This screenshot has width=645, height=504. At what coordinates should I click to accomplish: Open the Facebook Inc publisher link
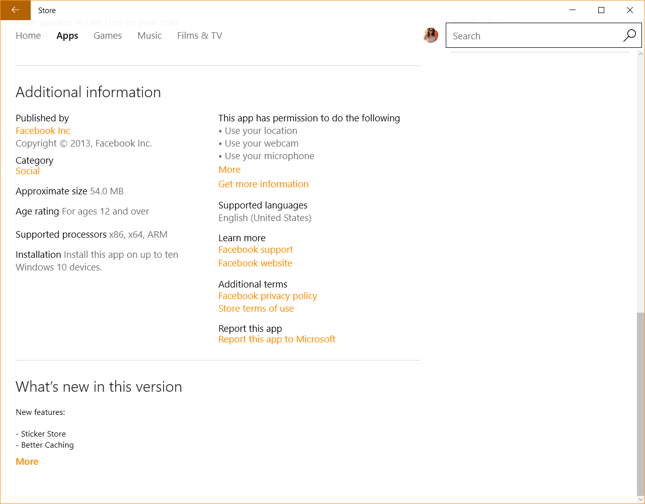[x=43, y=130]
